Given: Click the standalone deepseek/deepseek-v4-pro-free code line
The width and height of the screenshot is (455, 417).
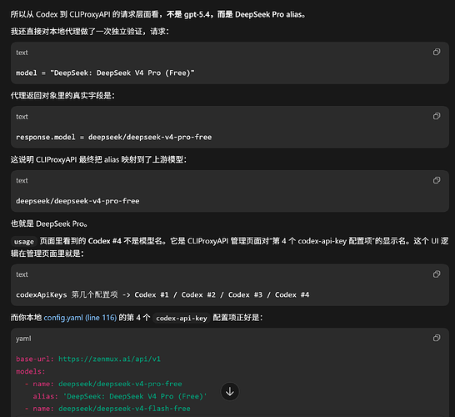Looking at the screenshot, I should pyautogui.click(x=77, y=201).
